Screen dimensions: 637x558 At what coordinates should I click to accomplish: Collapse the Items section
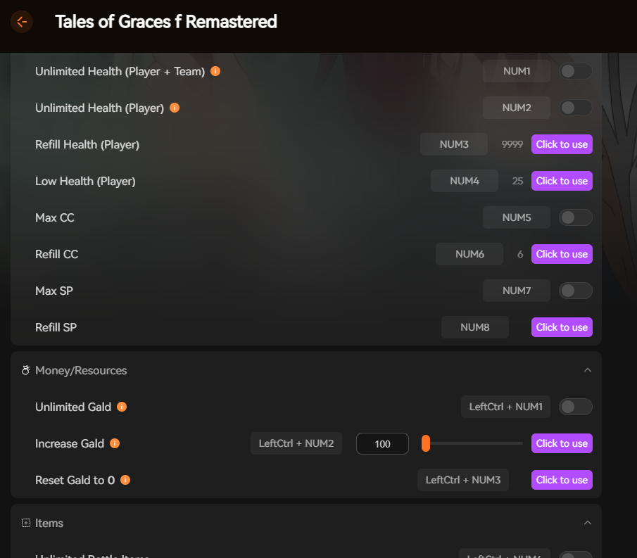[x=588, y=523]
